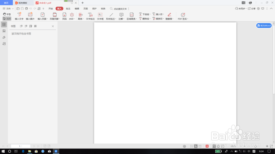Switch to the 页面 tab
The image size is (275, 154).
[x=86, y=8]
